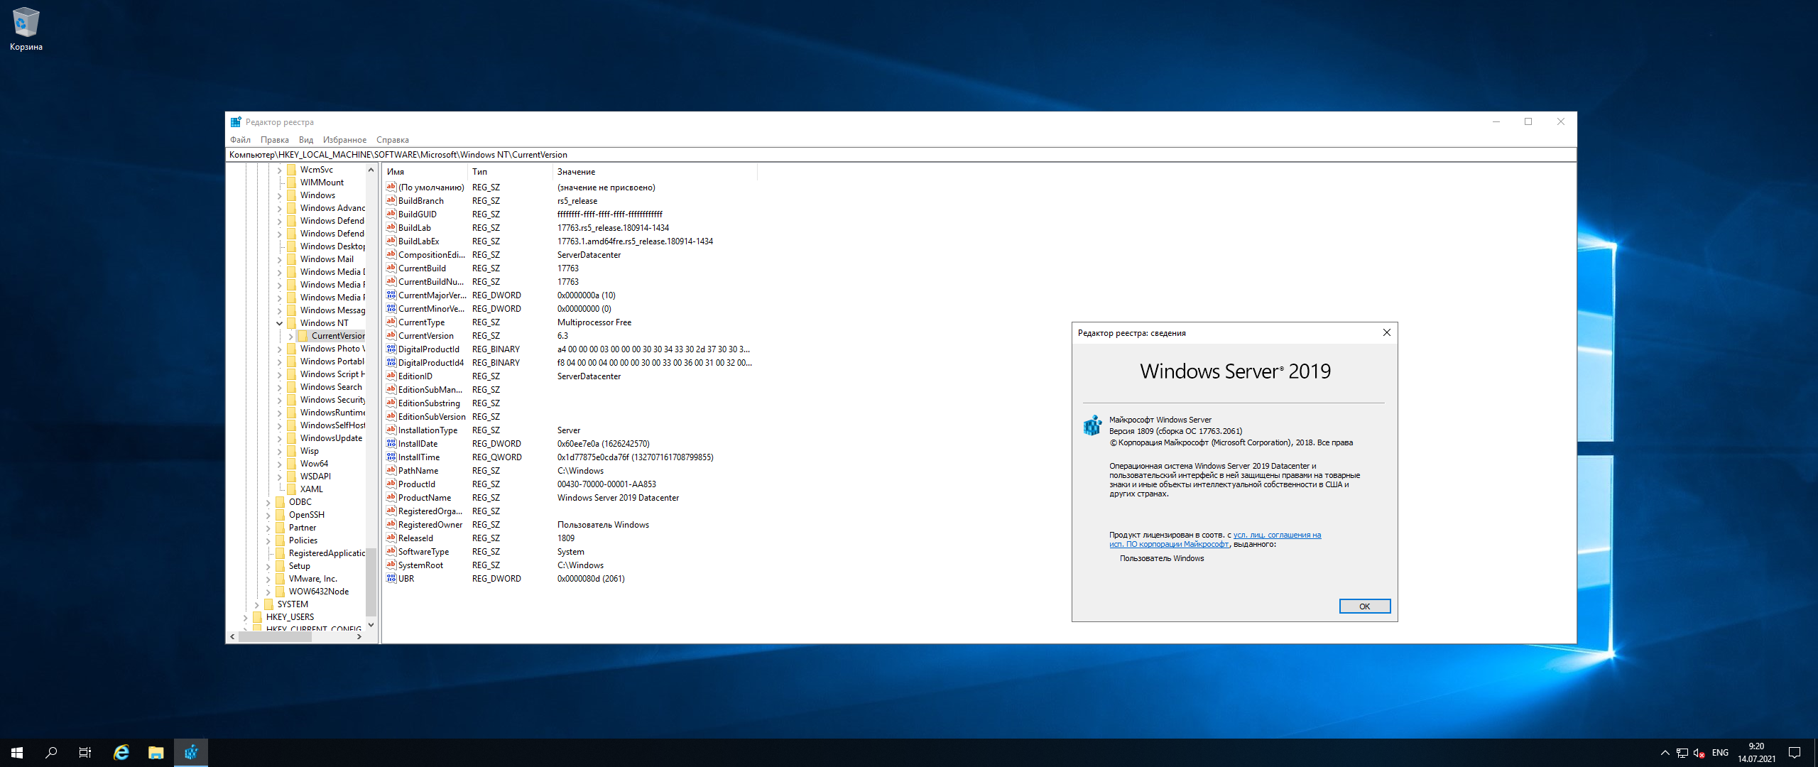
Task: Show hidden tray icons chevron
Action: (x=1665, y=753)
